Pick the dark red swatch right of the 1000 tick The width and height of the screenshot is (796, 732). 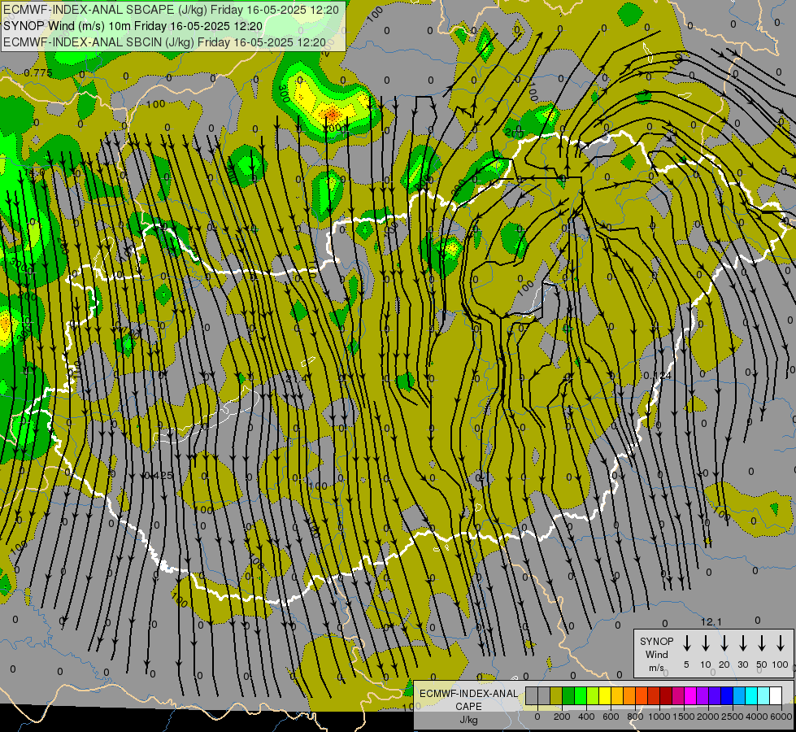(x=666, y=696)
